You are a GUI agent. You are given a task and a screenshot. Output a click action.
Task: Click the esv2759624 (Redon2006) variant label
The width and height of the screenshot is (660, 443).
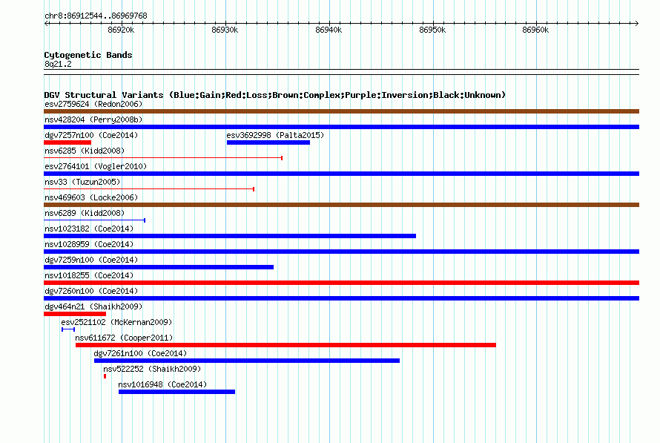[93, 104]
